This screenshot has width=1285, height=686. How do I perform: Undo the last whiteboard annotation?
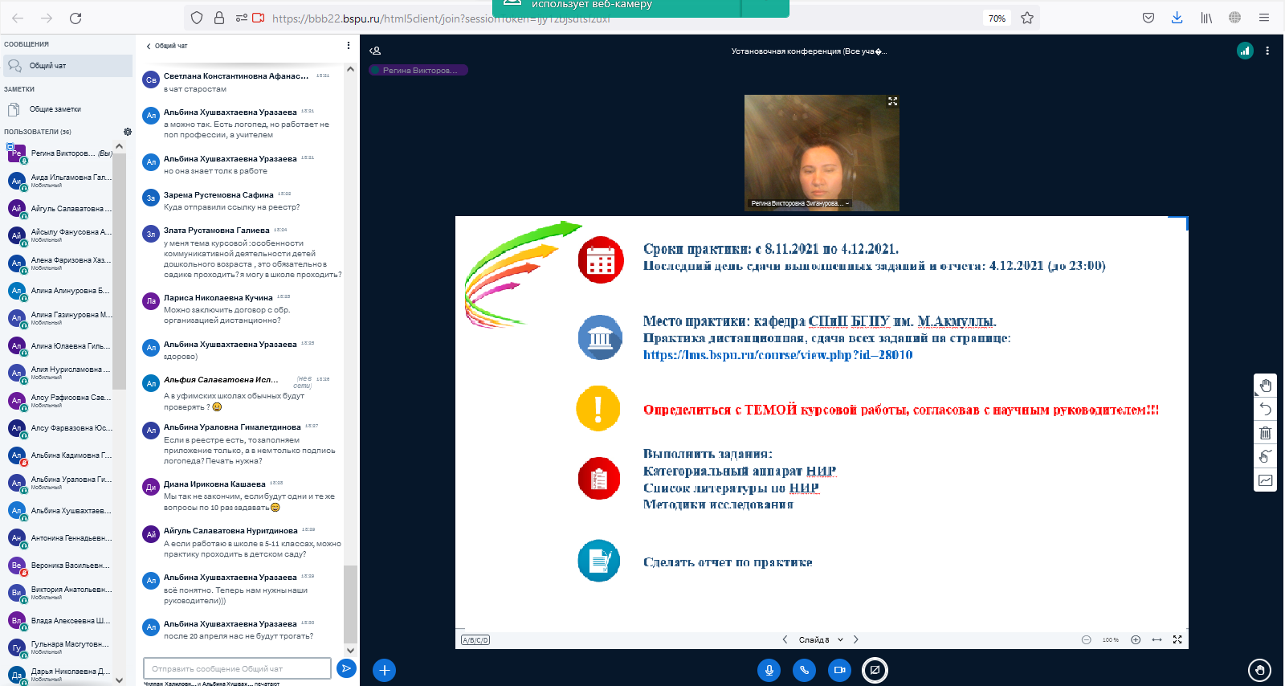click(1265, 410)
